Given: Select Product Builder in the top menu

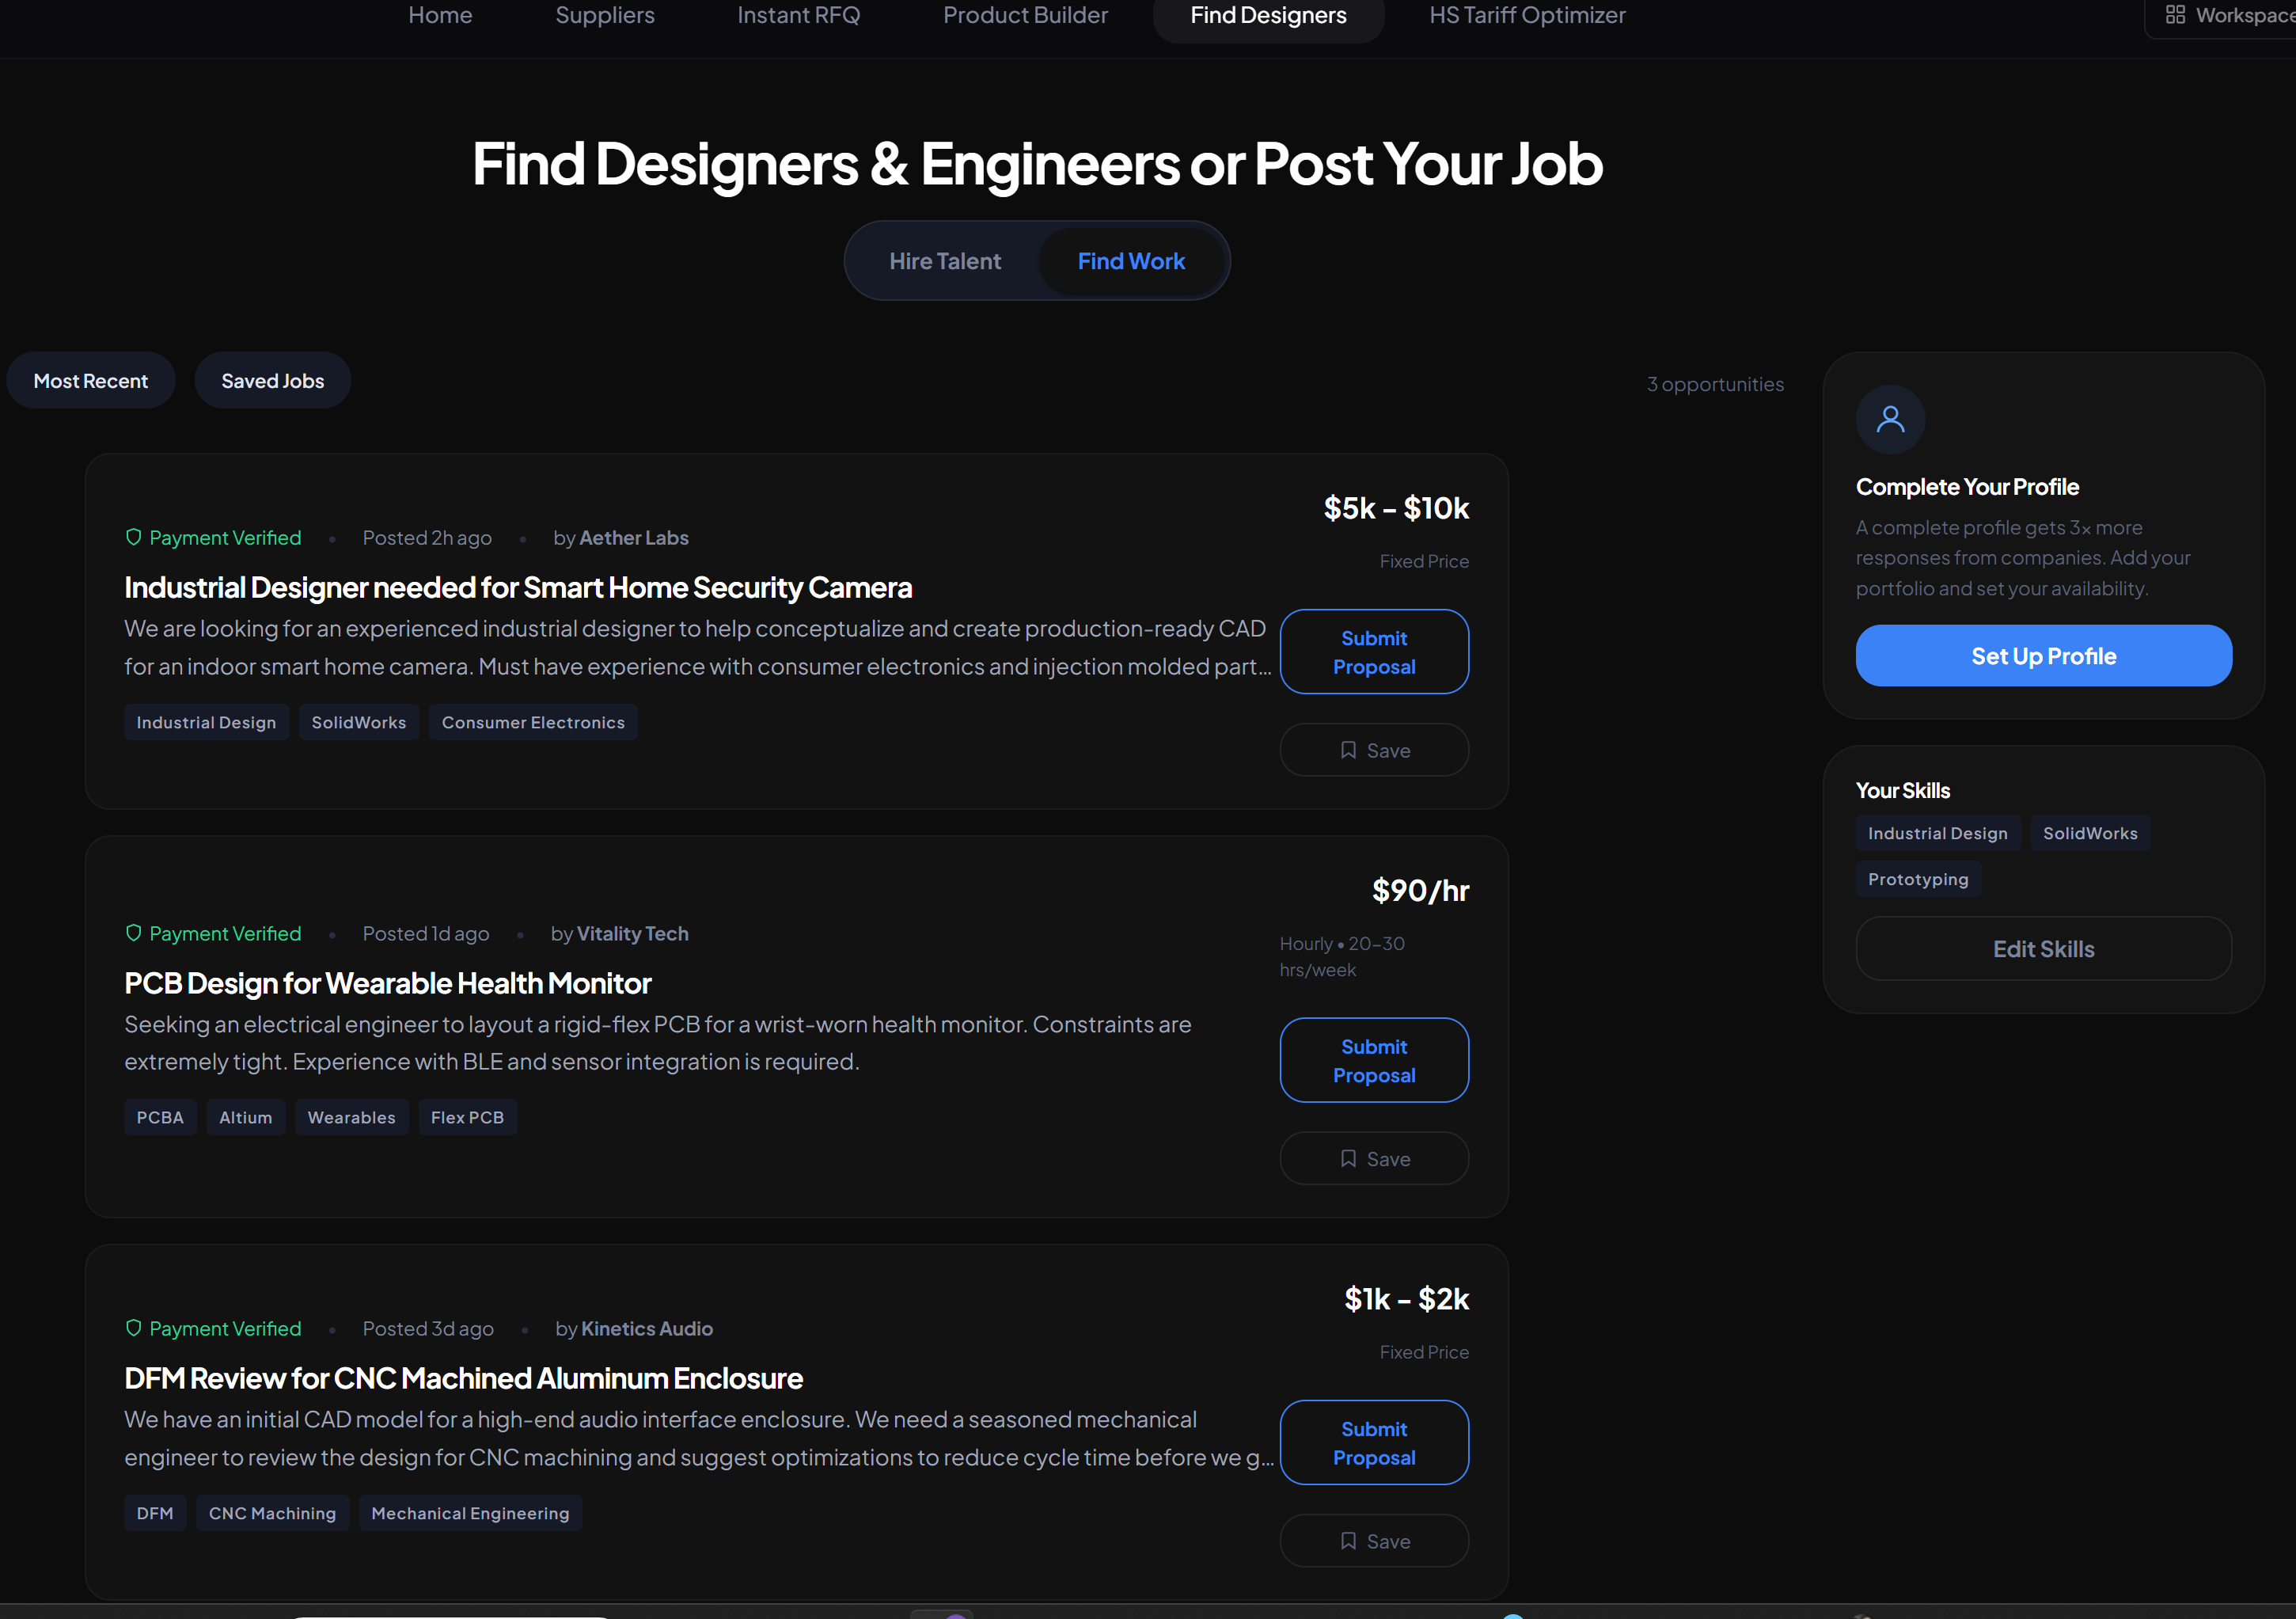Looking at the screenshot, I should [1025, 15].
